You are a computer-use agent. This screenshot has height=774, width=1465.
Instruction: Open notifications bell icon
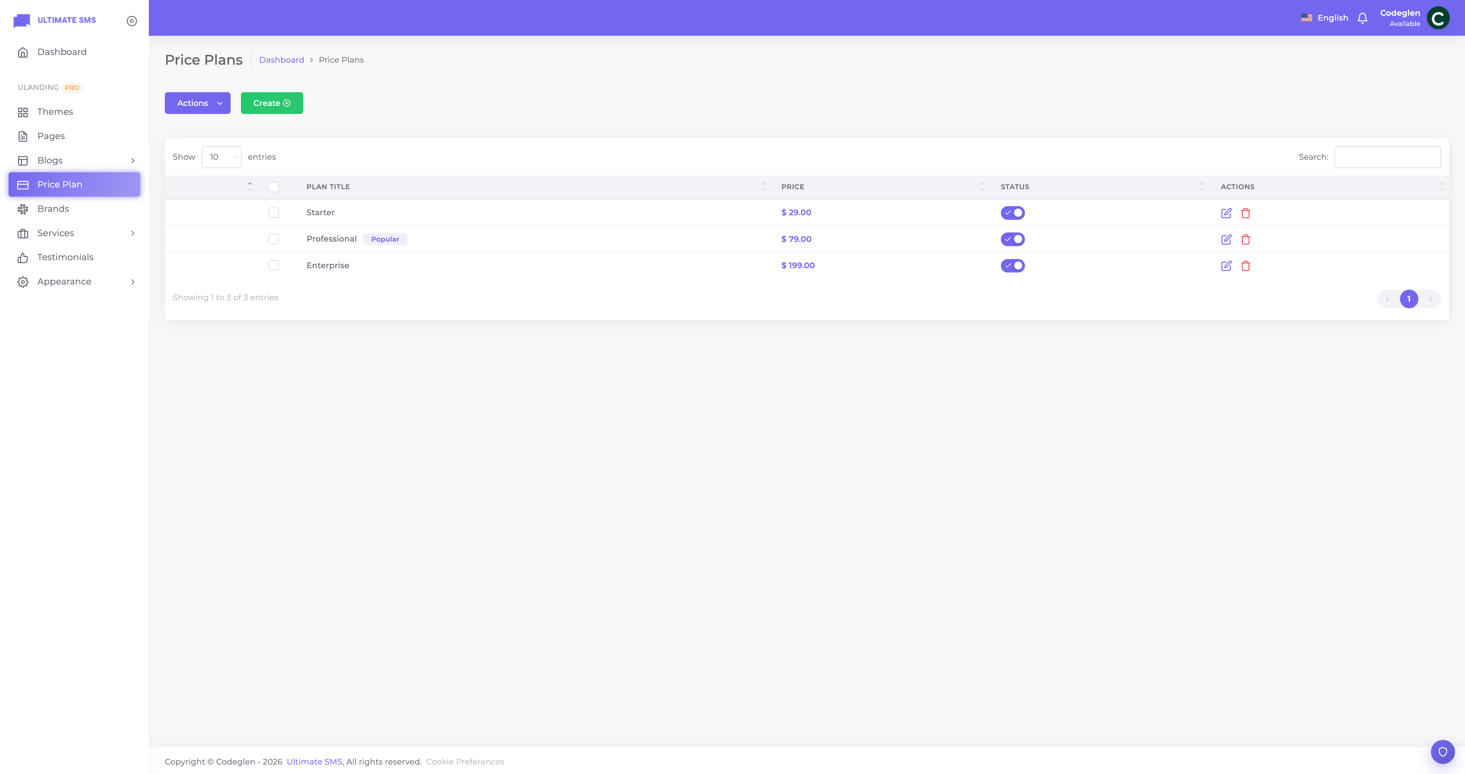pyautogui.click(x=1362, y=18)
